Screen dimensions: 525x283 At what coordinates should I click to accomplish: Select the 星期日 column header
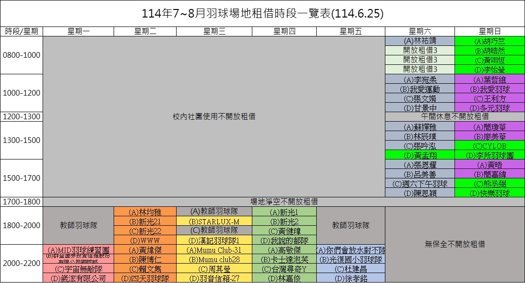[x=489, y=31]
